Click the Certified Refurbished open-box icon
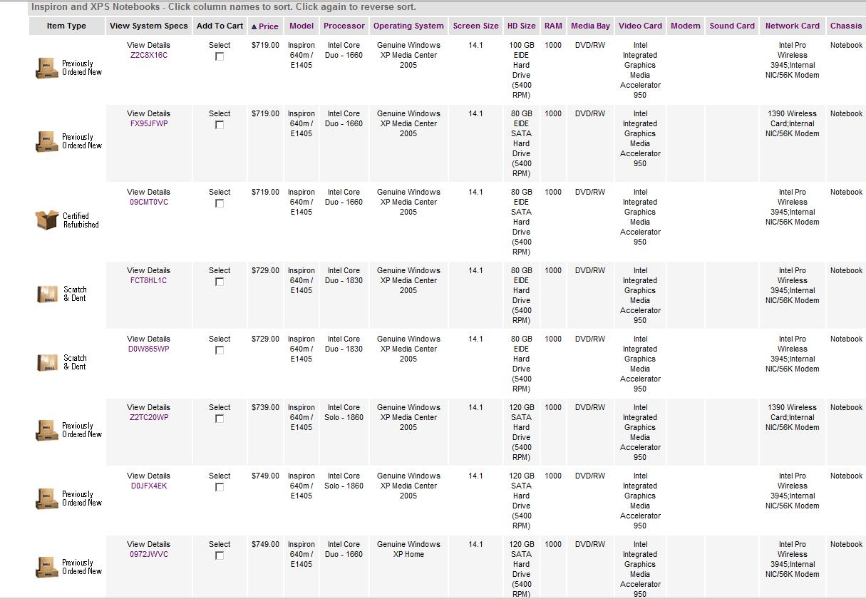The image size is (866, 599). pos(47,220)
